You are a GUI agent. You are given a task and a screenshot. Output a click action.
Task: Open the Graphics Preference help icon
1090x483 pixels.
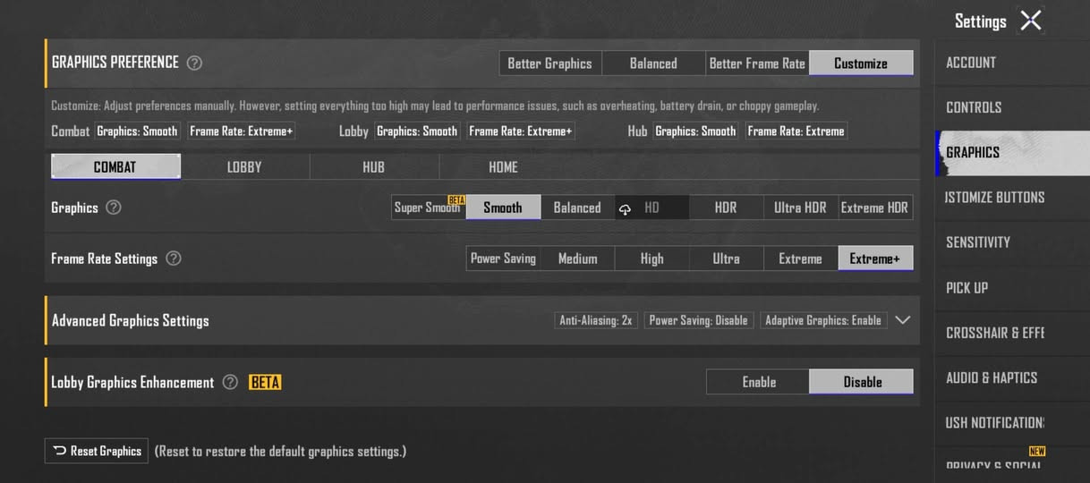coord(194,63)
